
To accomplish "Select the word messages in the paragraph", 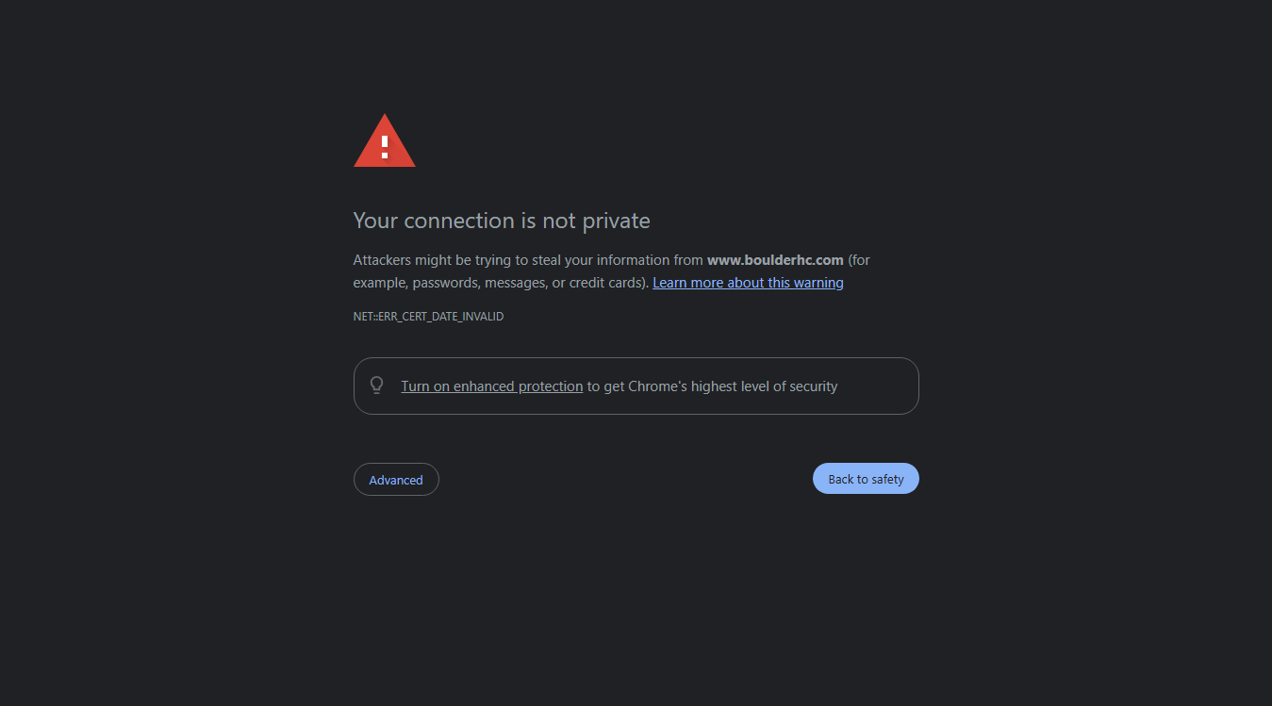I will click(514, 283).
